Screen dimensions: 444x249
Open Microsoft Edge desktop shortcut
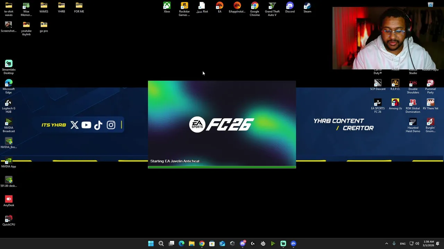point(9,87)
